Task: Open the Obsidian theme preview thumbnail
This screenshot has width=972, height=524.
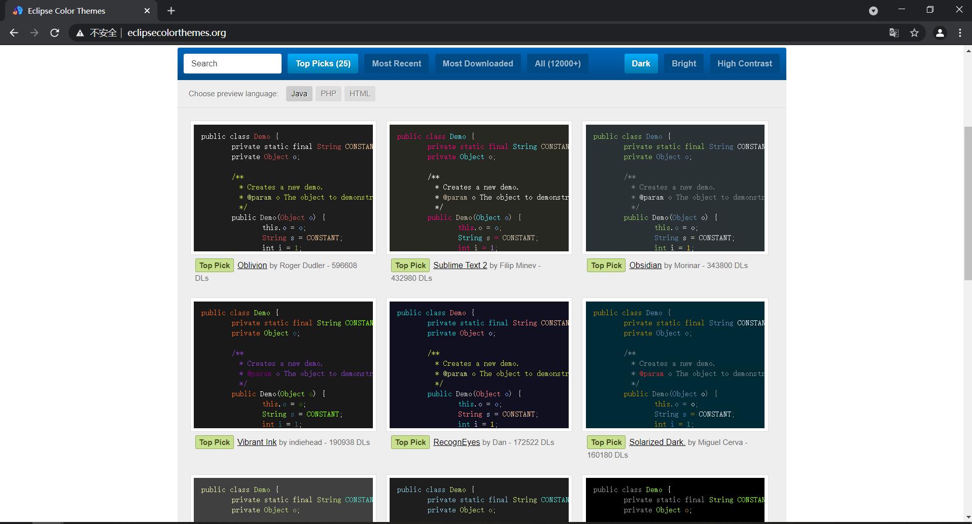Action: click(x=675, y=188)
